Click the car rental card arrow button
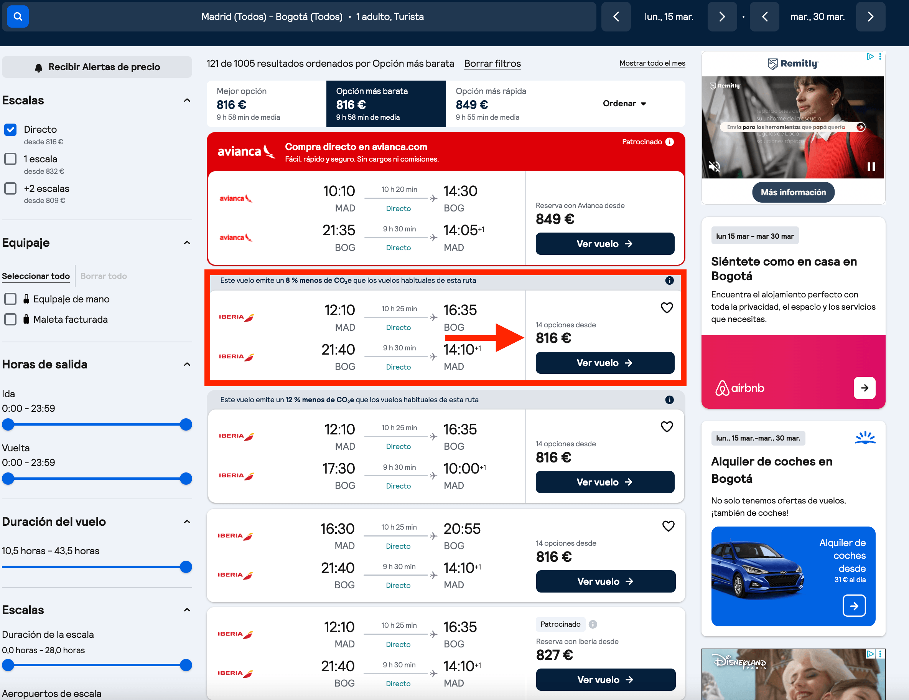Viewport: 909px width, 700px height. pyautogui.click(x=854, y=606)
